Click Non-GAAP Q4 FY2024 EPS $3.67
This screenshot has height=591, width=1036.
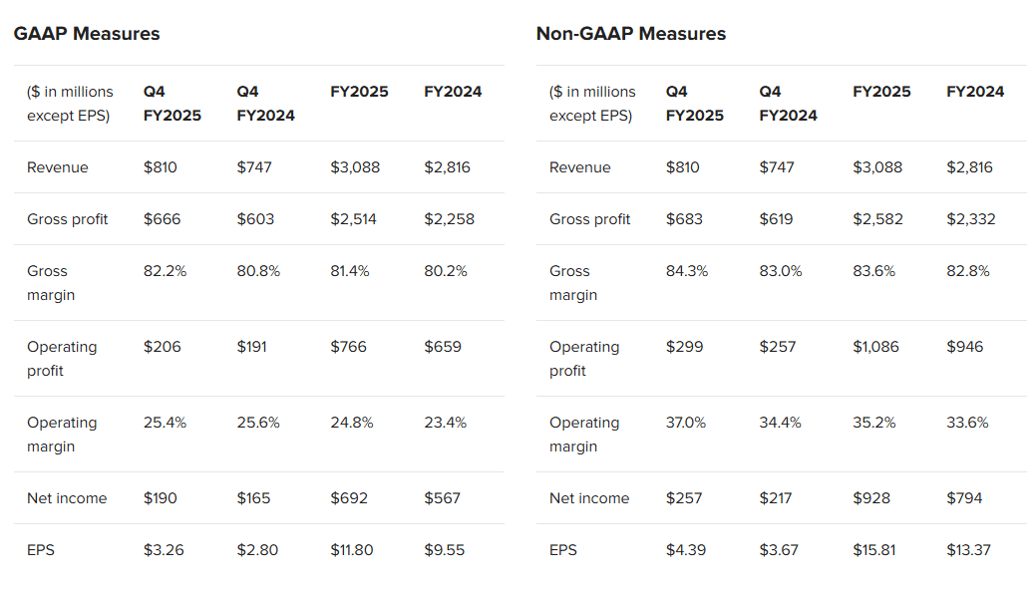[x=779, y=550]
